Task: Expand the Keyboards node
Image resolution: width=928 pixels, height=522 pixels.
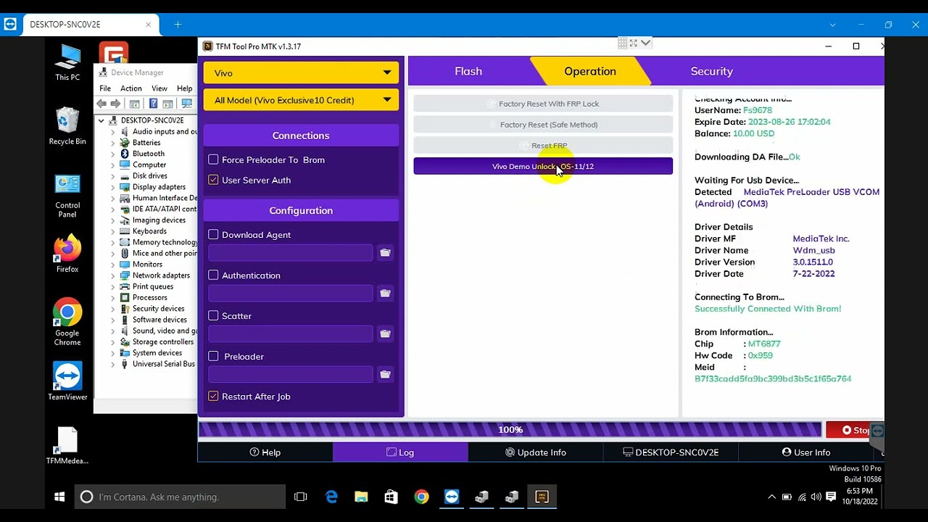Action: click(x=112, y=231)
